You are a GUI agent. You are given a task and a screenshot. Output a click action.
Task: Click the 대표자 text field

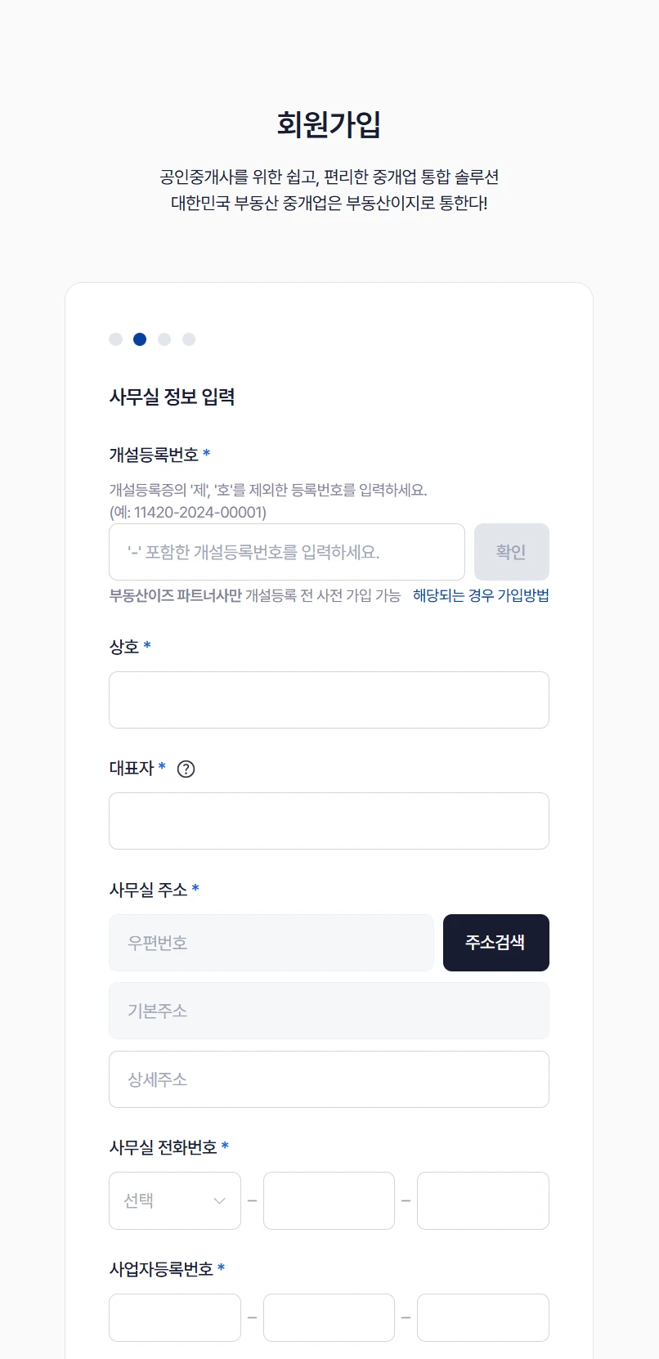[x=329, y=821]
